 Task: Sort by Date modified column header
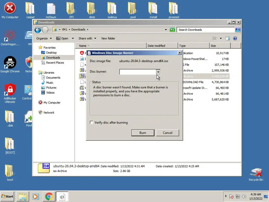click(x=162, y=46)
